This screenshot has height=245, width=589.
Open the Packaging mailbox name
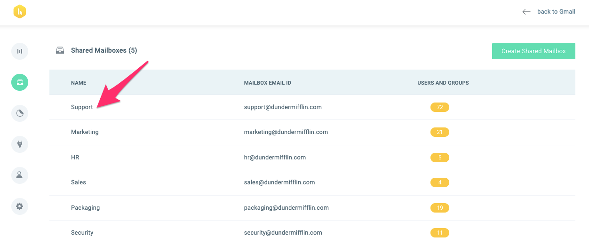[86, 208]
